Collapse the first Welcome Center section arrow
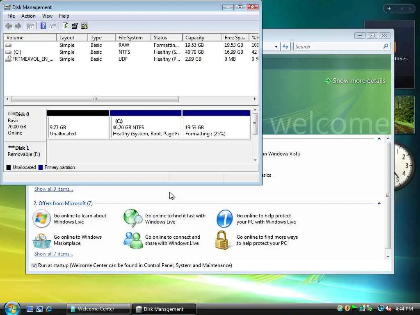The image size is (420, 315). click(x=379, y=139)
